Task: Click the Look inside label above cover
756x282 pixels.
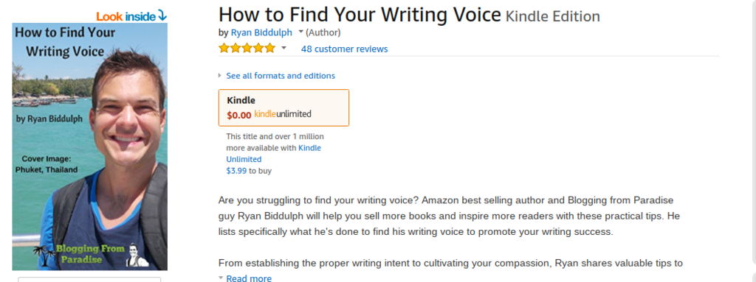Action: point(126,16)
